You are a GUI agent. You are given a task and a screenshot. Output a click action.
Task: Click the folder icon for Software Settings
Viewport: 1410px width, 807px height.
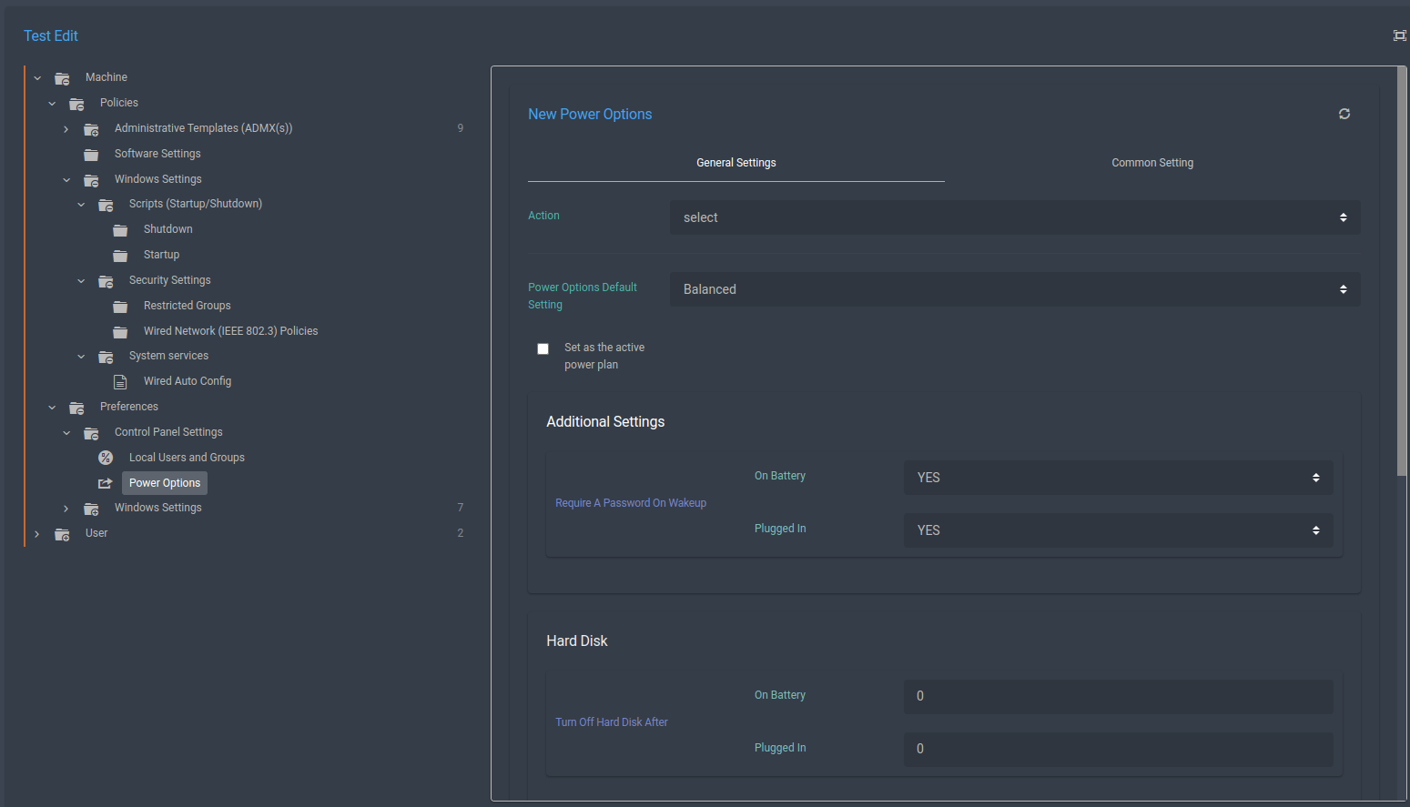(x=91, y=154)
